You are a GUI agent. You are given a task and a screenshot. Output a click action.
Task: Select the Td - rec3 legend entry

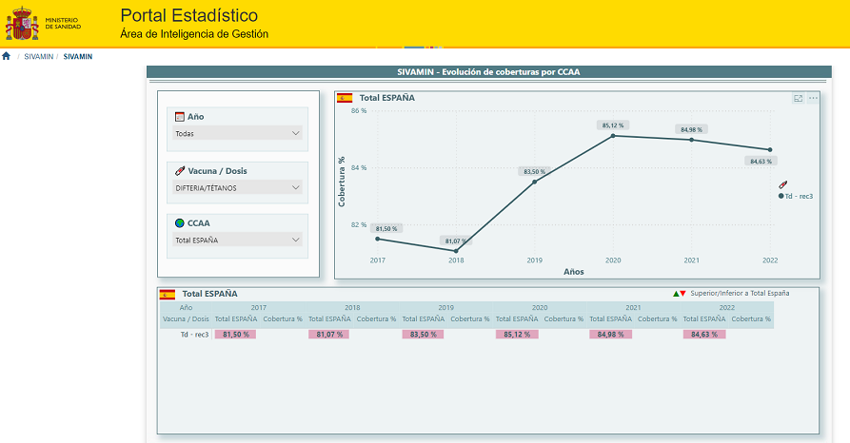(x=797, y=196)
